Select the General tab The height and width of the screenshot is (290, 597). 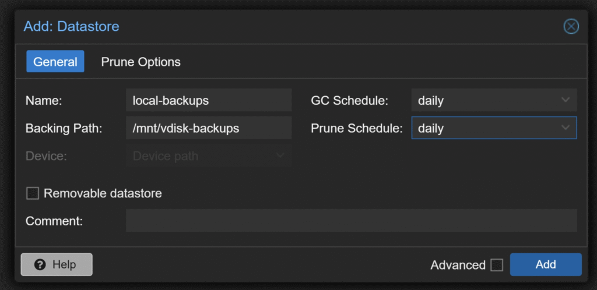pos(55,62)
